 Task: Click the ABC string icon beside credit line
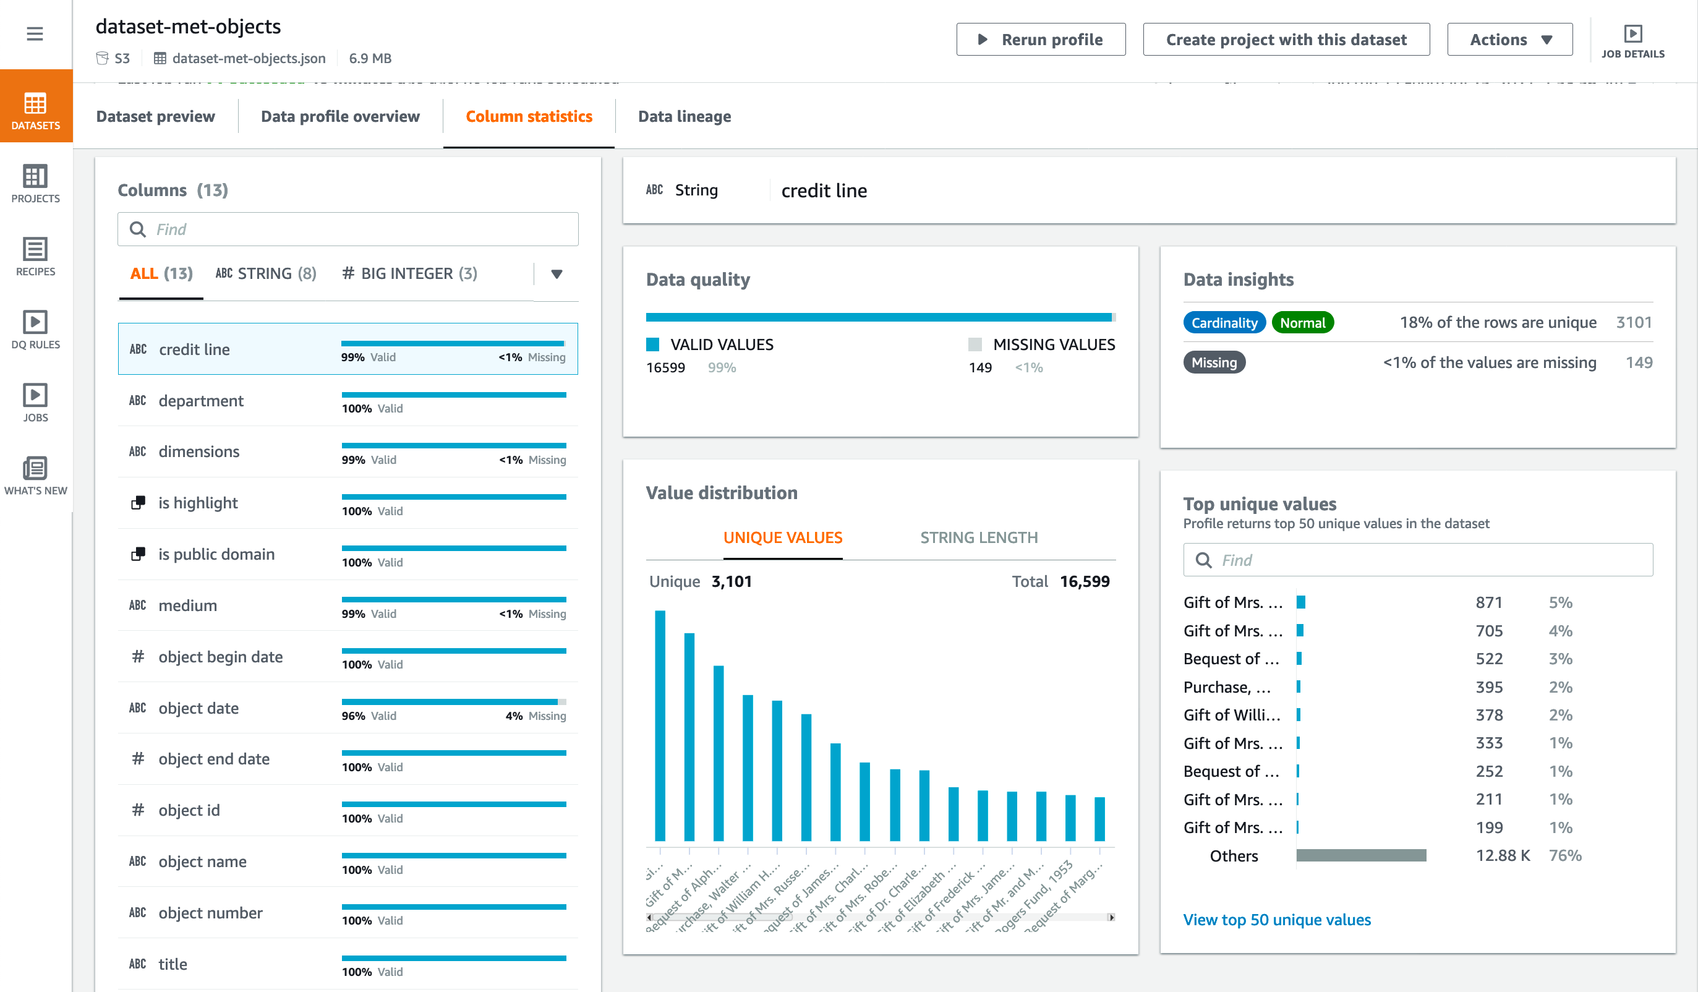coord(137,349)
